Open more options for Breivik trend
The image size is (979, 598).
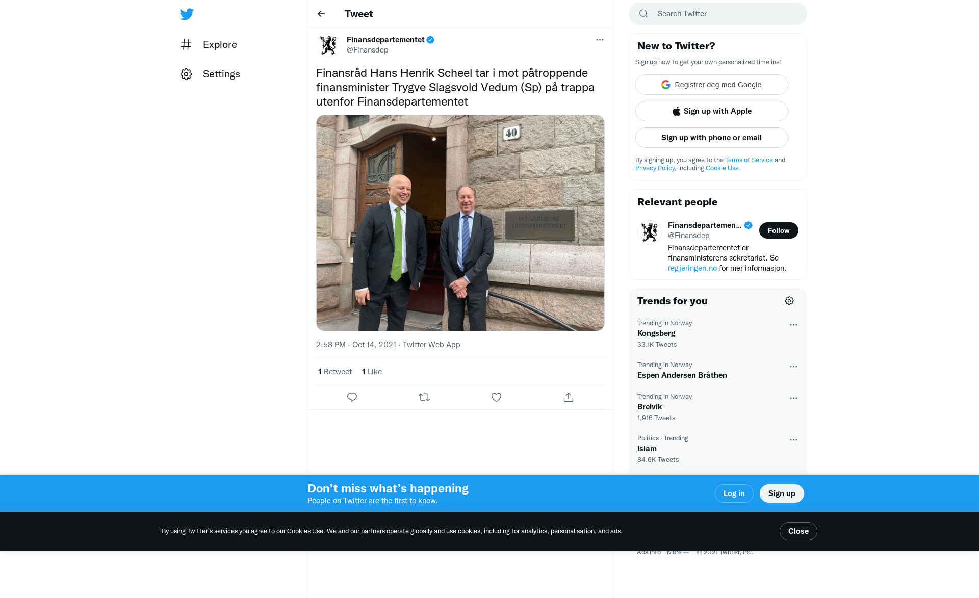[793, 398]
